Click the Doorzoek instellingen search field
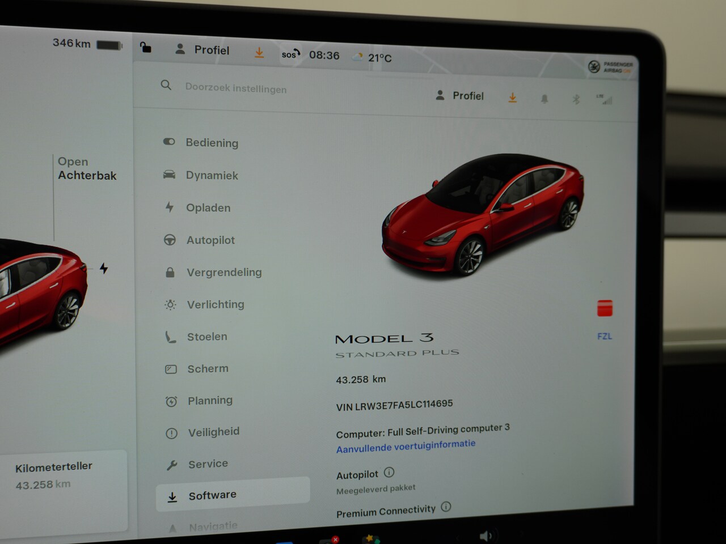726x544 pixels. (x=235, y=88)
